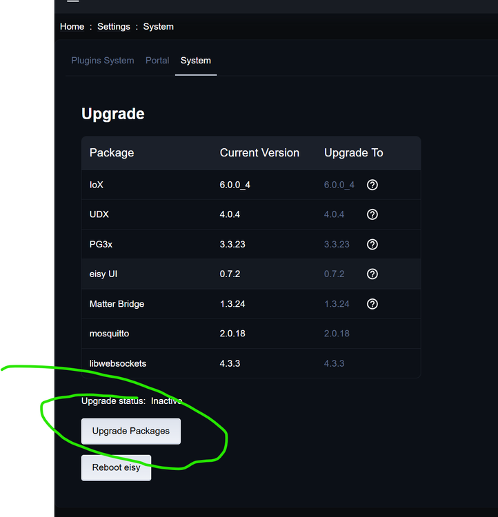Click the Current Version column header
The width and height of the screenshot is (498, 517).
259,153
